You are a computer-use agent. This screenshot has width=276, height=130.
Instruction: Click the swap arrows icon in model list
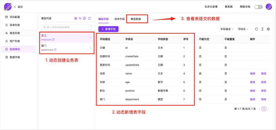pyautogui.click(x=80, y=18)
